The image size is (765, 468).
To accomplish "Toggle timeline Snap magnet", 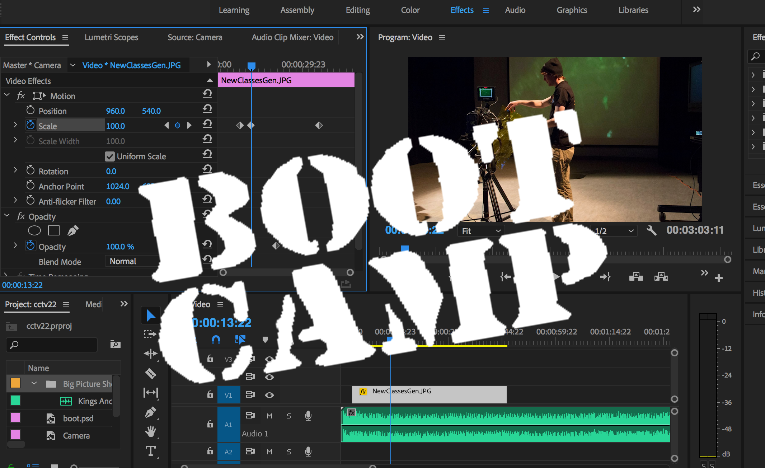I will coord(216,340).
